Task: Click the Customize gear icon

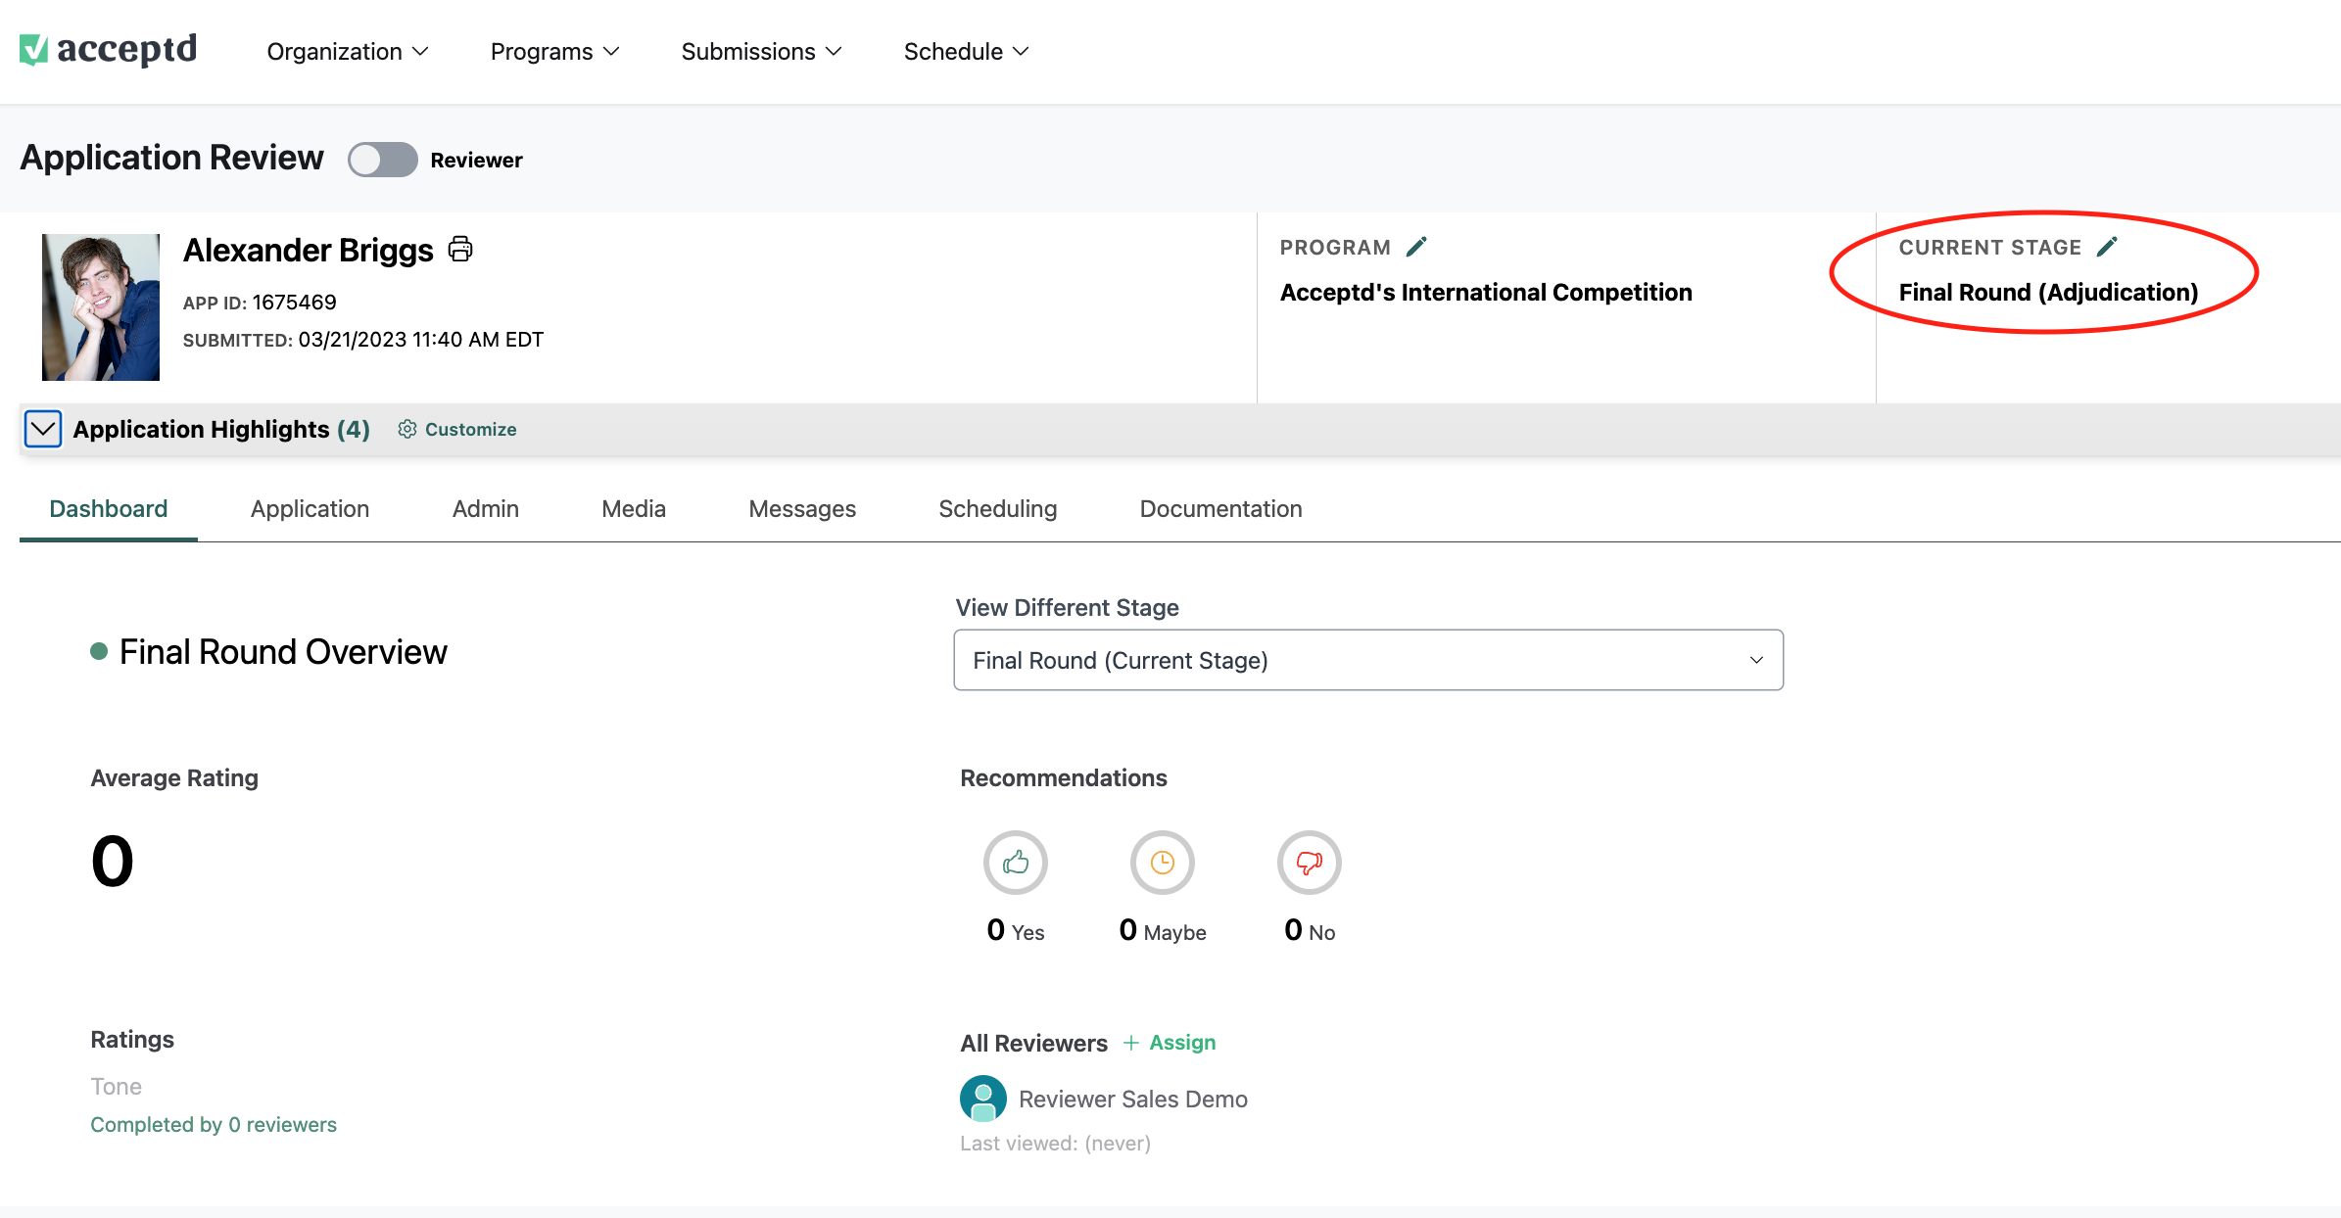Action: pyautogui.click(x=407, y=429)
